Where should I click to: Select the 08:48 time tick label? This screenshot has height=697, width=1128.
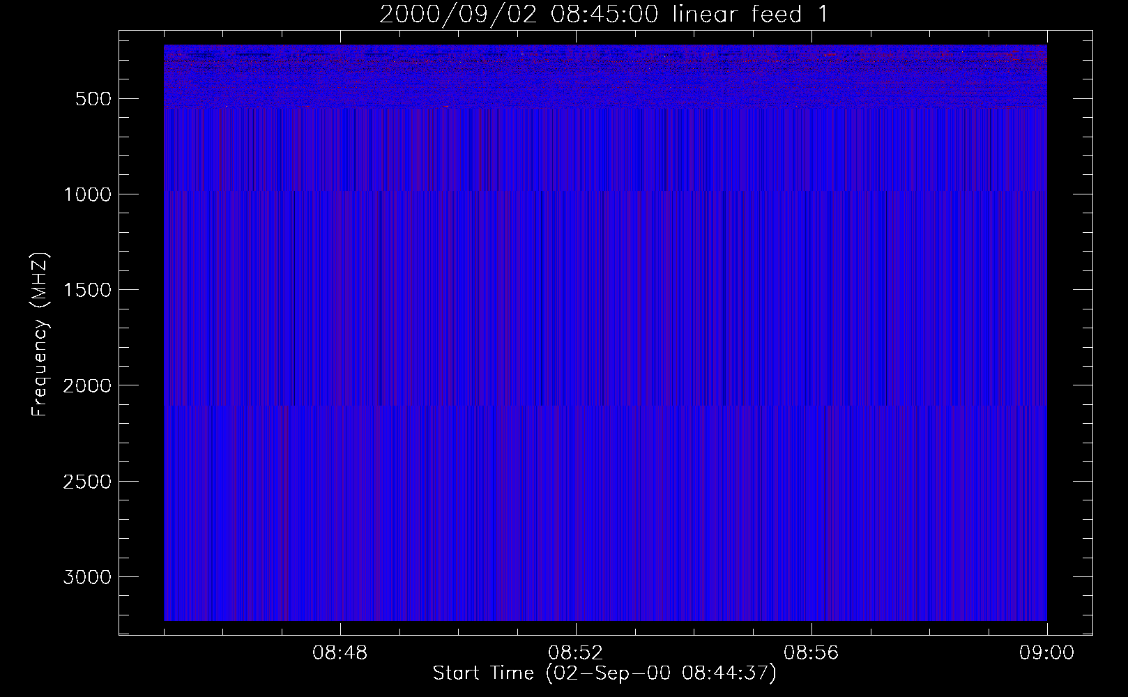(x=340, y=653)
